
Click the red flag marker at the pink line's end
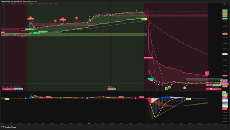tap(207, 74)
